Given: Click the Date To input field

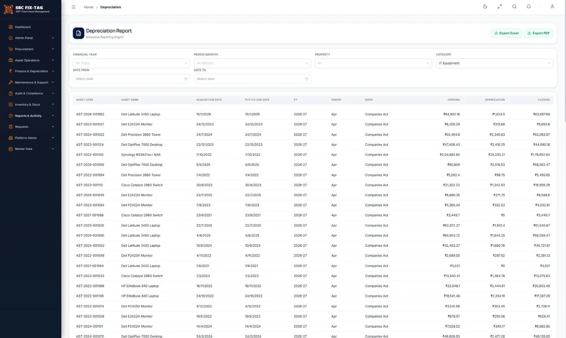Looking at the screenshot, I should click(x=252, y=79).
